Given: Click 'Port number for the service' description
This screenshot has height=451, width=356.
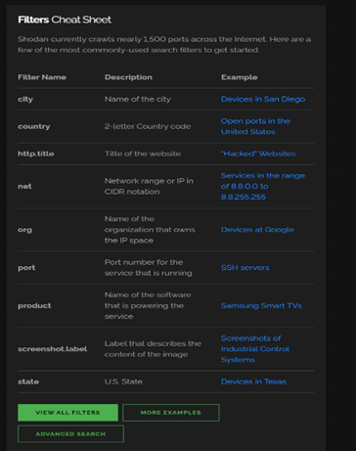Looking at the screenshot, I should [x=149, y=268].
